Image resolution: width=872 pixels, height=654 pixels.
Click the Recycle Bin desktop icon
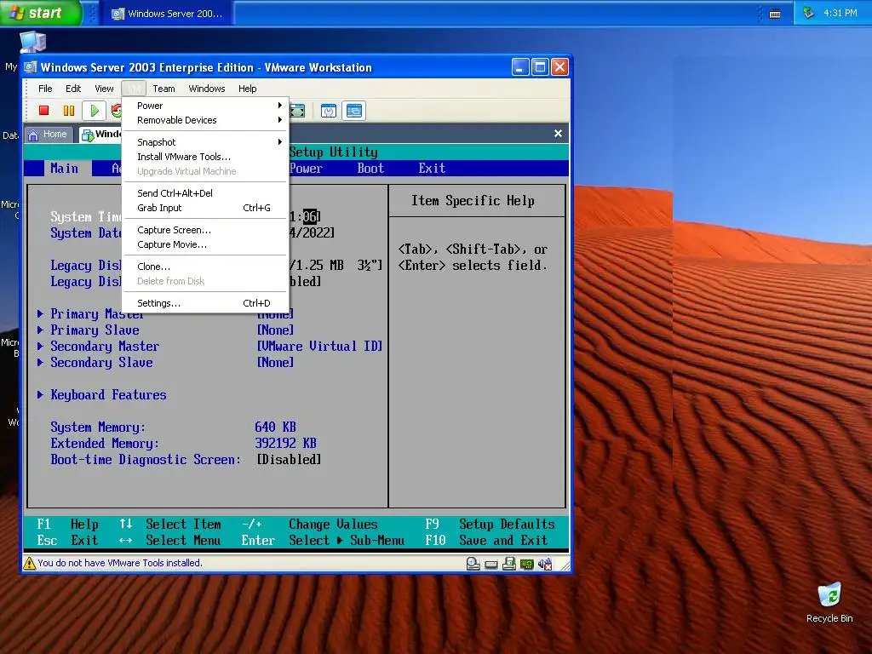pos(829,602)
